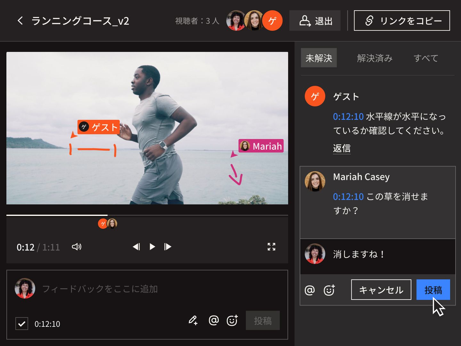Viewport: 461px width, 346px height.
Task: Mute the video volume
Action: click(76, 247)
